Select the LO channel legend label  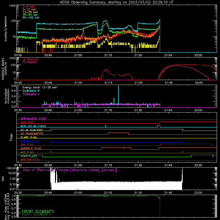click(x=30, y=59)
